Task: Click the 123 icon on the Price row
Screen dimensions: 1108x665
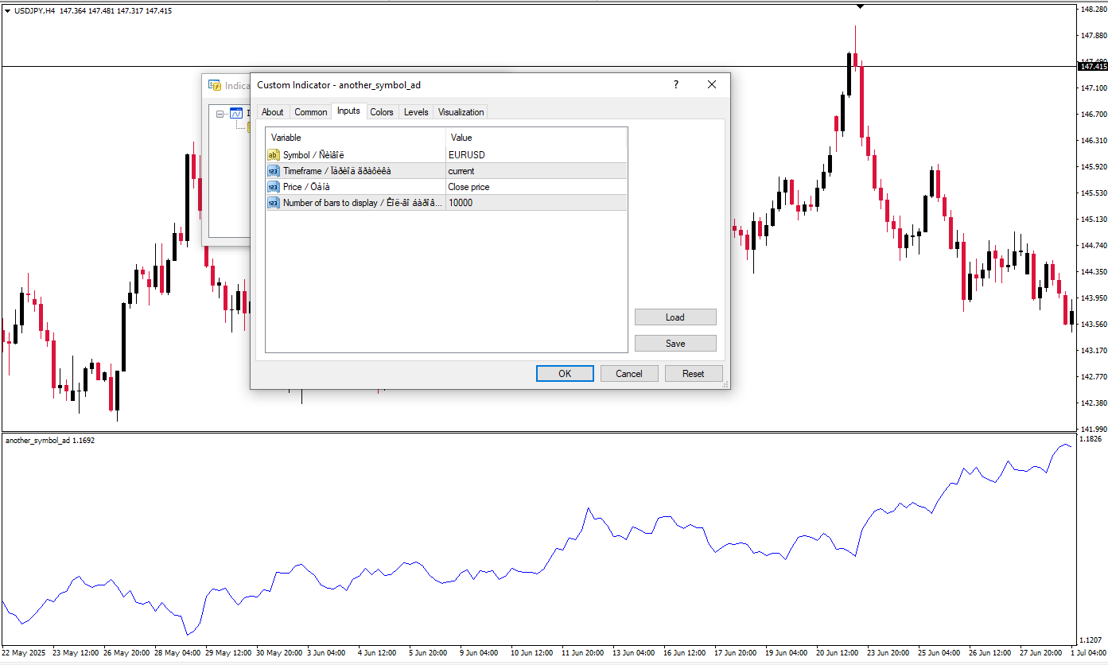Action: 274,187
